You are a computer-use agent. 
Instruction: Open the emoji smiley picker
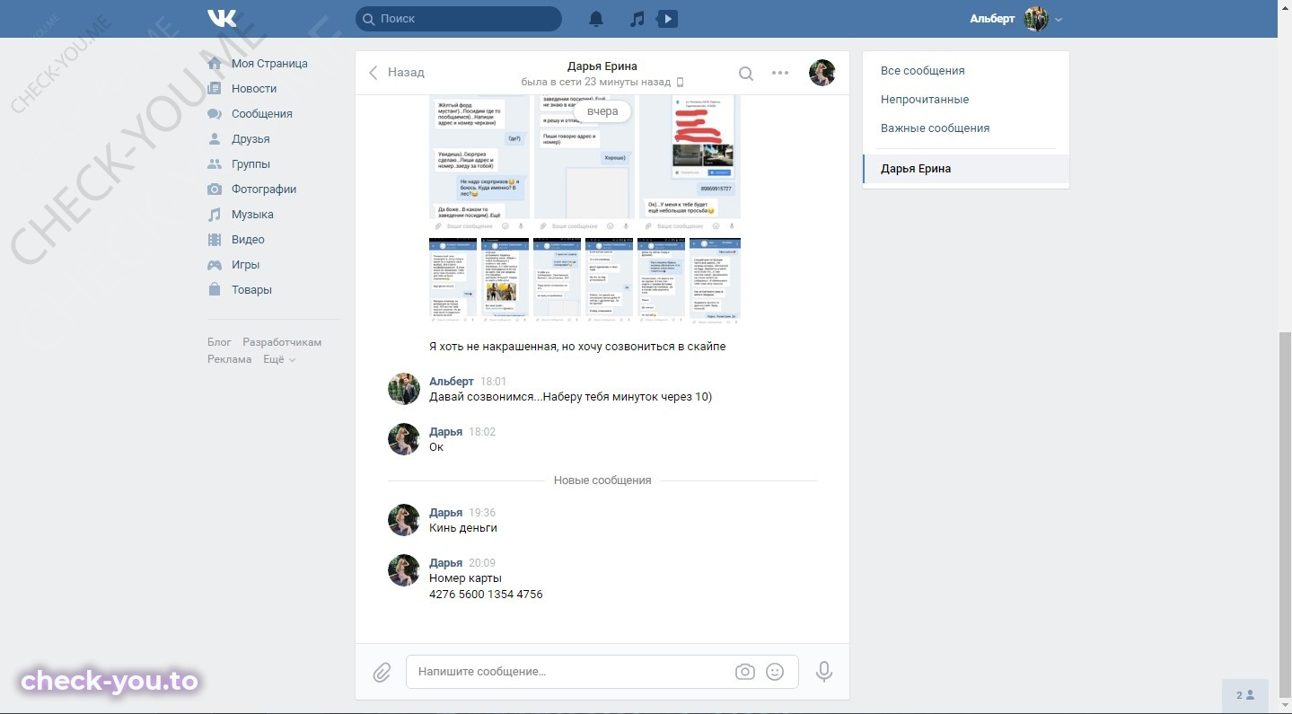pyautogui.click(x=775, y=672)
